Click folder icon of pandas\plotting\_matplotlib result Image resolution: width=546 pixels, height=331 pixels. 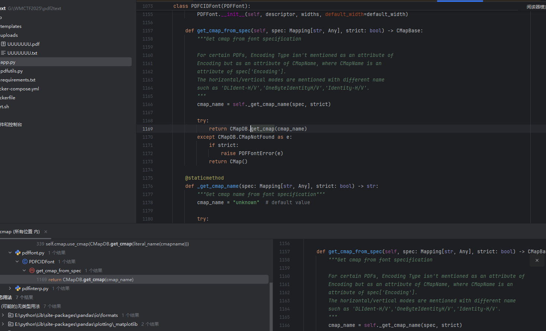pyautogui.click(x=11, y=324)
